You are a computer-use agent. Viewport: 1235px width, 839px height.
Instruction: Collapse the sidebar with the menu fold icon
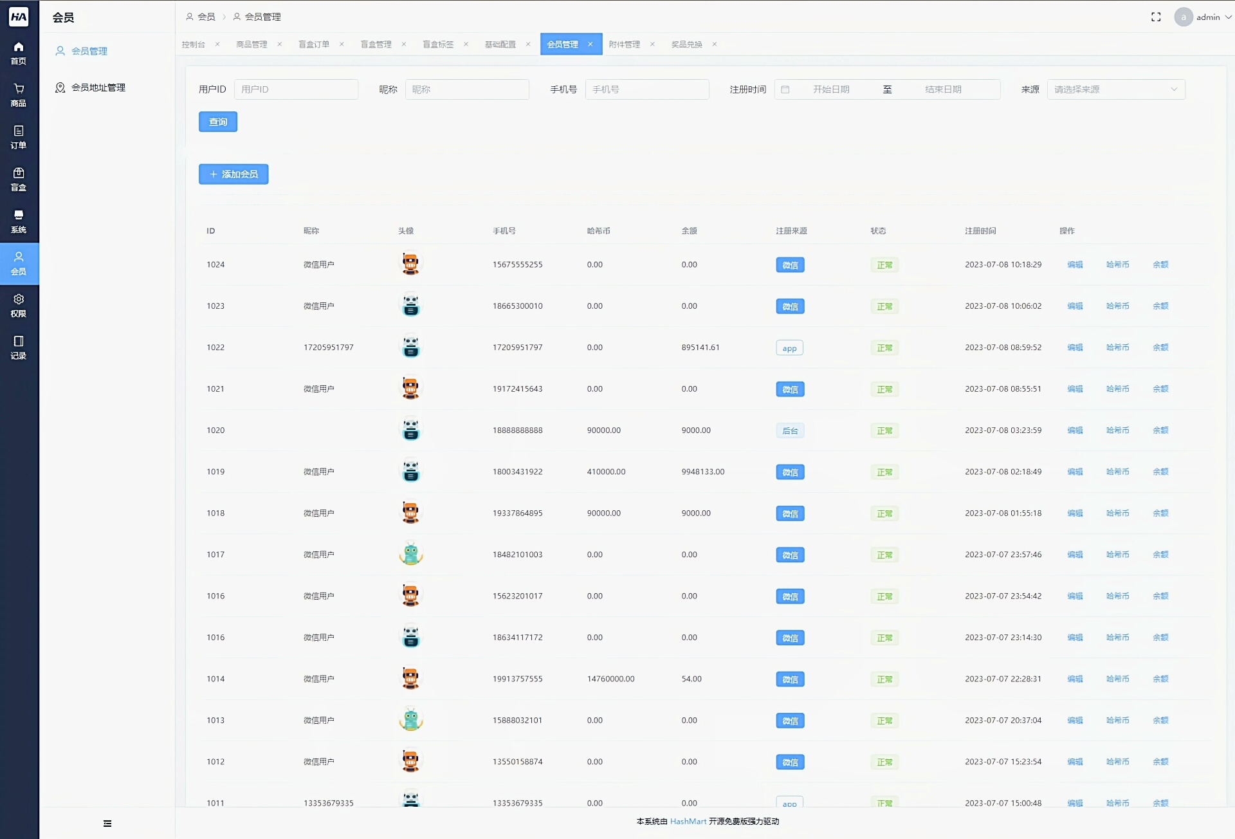(x=107, y=824)
